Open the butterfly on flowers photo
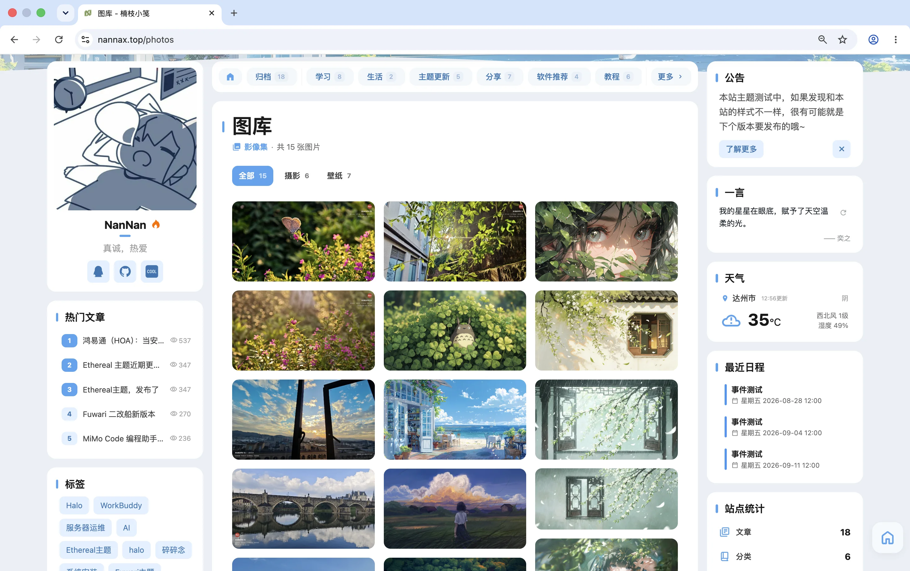 pyautogui.click(x=303, y=241)
